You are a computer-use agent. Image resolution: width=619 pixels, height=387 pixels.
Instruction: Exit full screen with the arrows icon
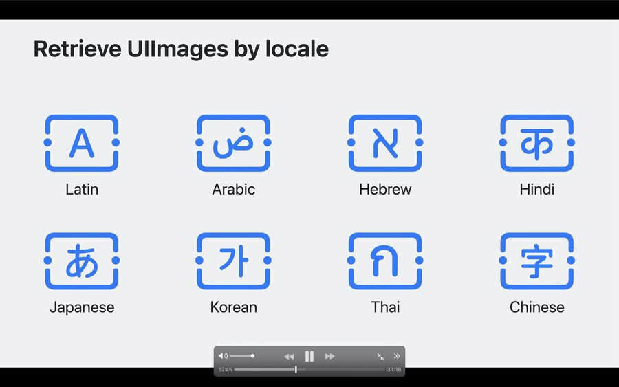(380, 357)
